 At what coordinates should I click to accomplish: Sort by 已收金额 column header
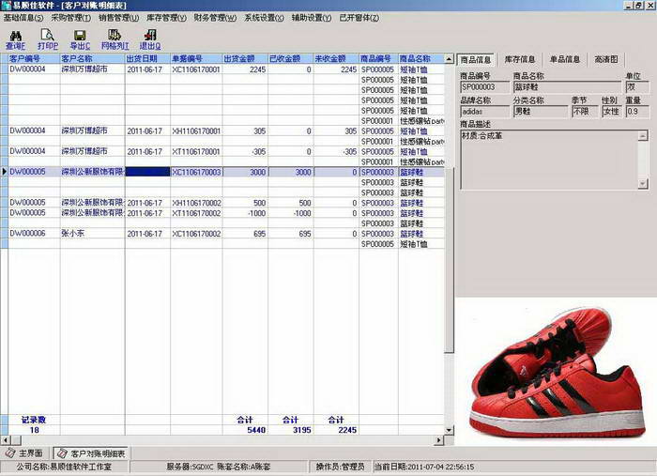tap(291, 58)
